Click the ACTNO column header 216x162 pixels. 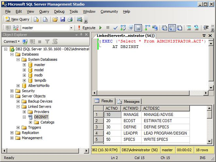coord(112,108)
